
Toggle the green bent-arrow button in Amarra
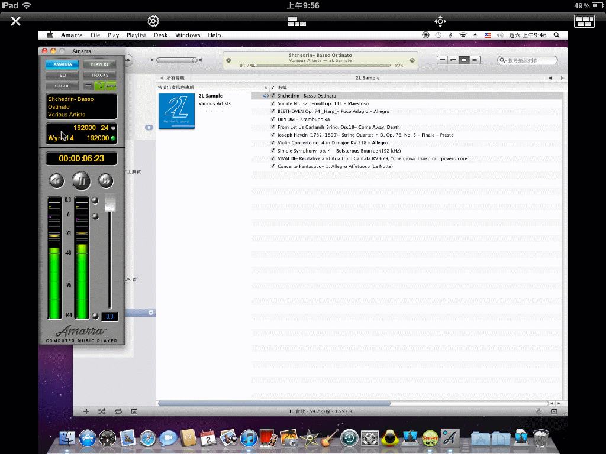(x=99, y=86)
